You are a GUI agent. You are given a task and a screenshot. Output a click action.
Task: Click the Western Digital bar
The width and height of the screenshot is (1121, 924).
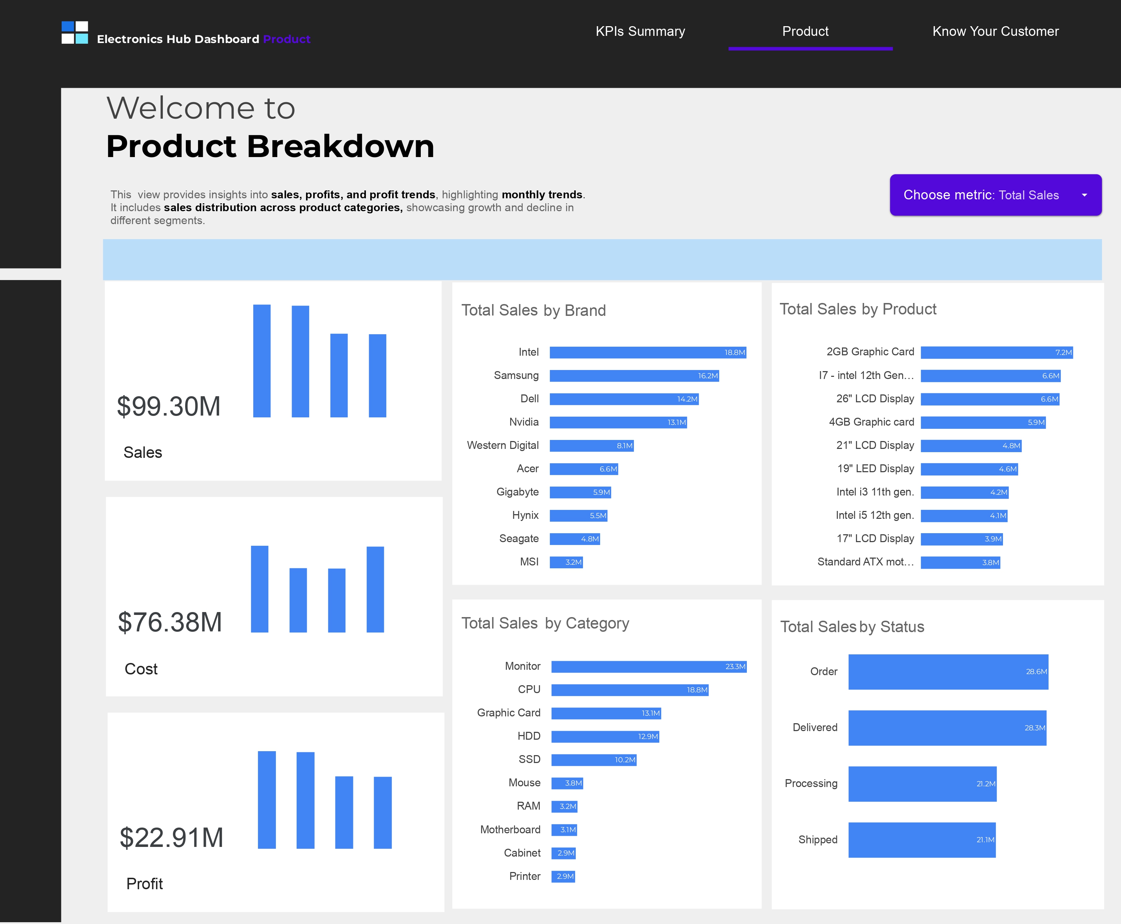[592, 445]
